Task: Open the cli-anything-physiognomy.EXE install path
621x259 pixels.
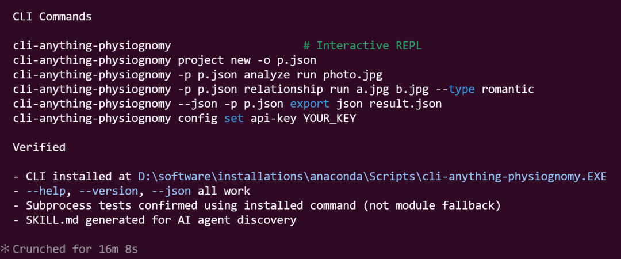Action: point(372,176)
